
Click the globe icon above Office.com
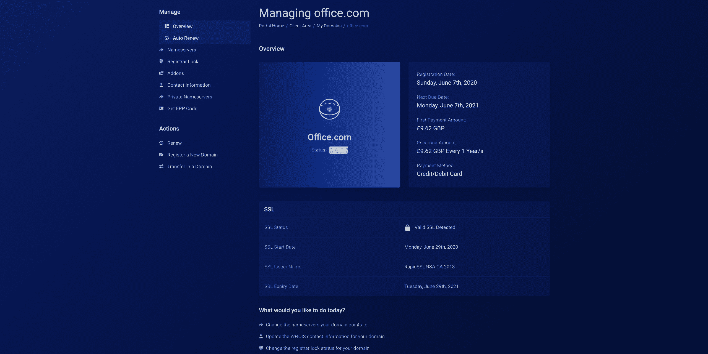(x=329, y=109)
